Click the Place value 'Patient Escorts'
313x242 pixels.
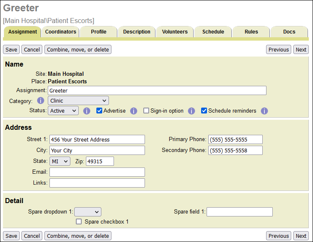click(x=67, y=81)
